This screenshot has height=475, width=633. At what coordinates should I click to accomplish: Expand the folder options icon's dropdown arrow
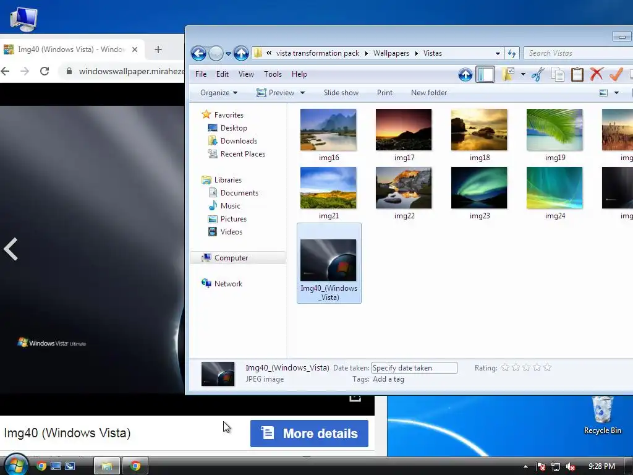coord(523,74)
